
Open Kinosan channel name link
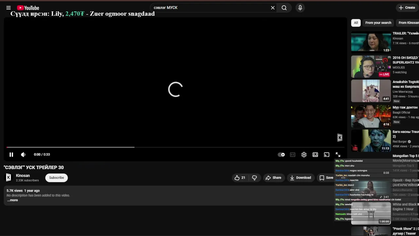(x=23, y=176)
